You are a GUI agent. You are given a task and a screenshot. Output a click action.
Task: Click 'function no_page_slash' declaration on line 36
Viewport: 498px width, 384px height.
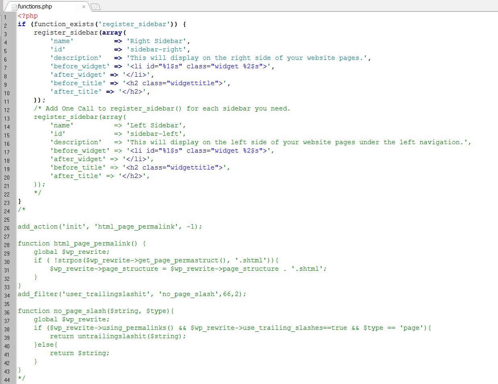(62, 311)
